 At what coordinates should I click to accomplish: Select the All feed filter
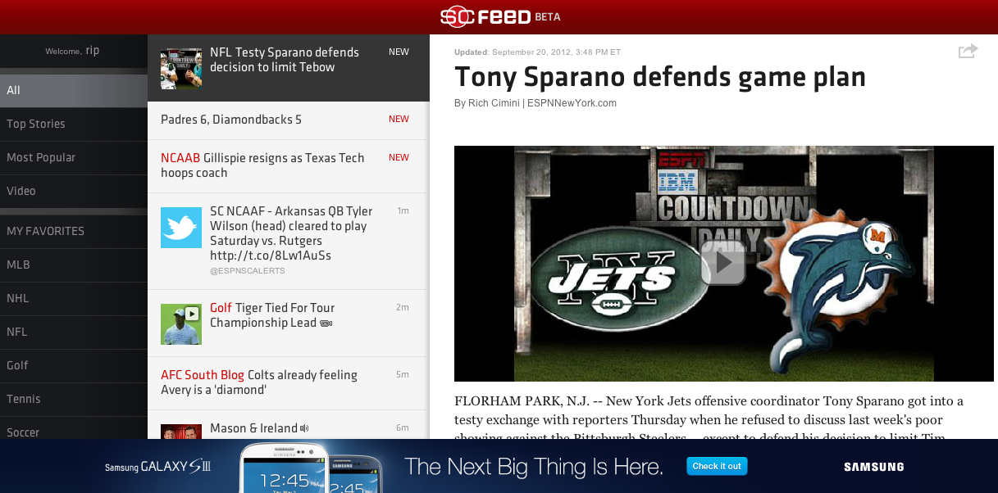coord(74,90)
